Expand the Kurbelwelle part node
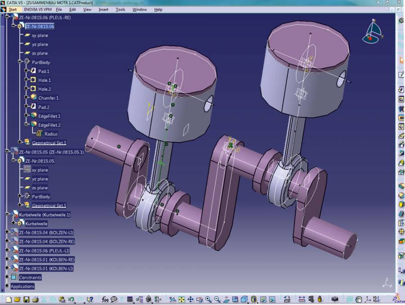The width and height of the screenshot is (405, 305). click(13, 223)
